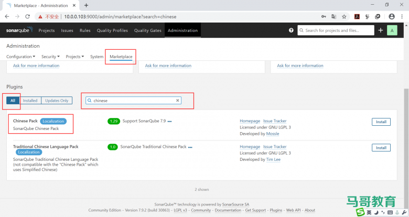Image resolution: width=409 pixels, height=217 pixels.
Task: Click the IME moon icon
Action: pyautogui.click(x=376, y=213)
